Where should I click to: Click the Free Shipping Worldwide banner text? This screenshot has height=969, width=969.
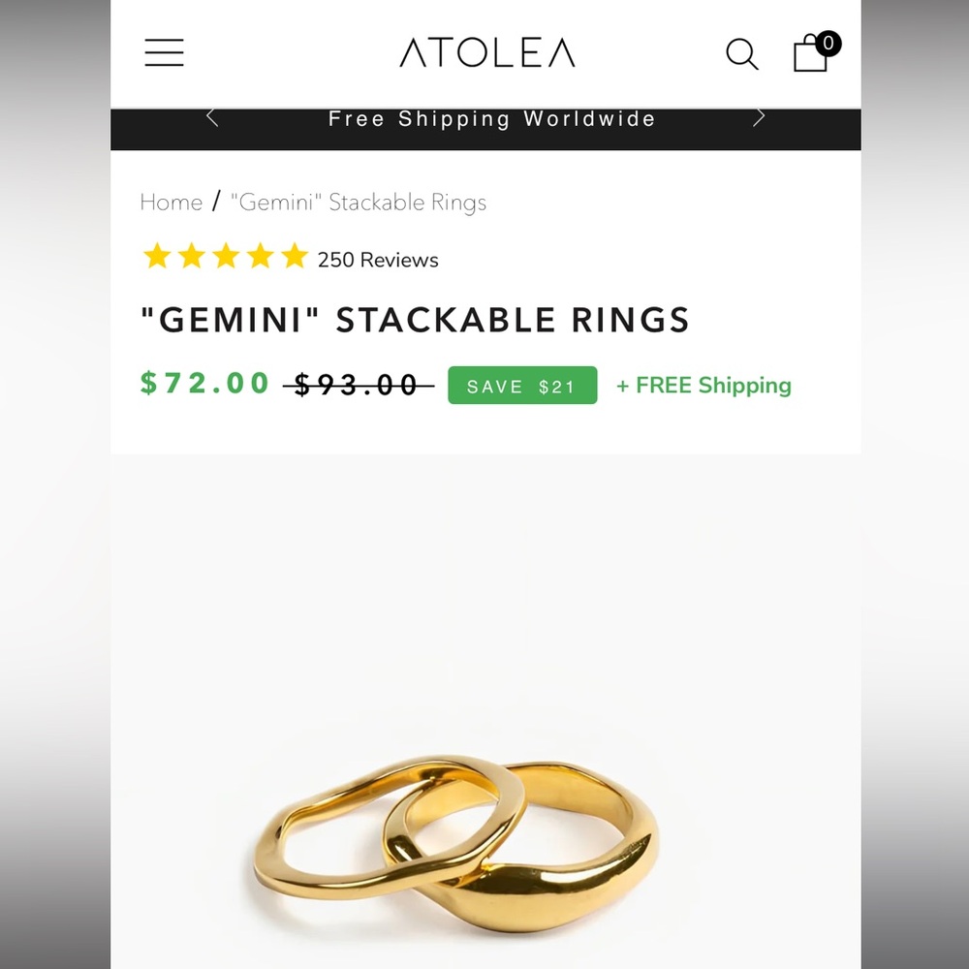(491, 118)
